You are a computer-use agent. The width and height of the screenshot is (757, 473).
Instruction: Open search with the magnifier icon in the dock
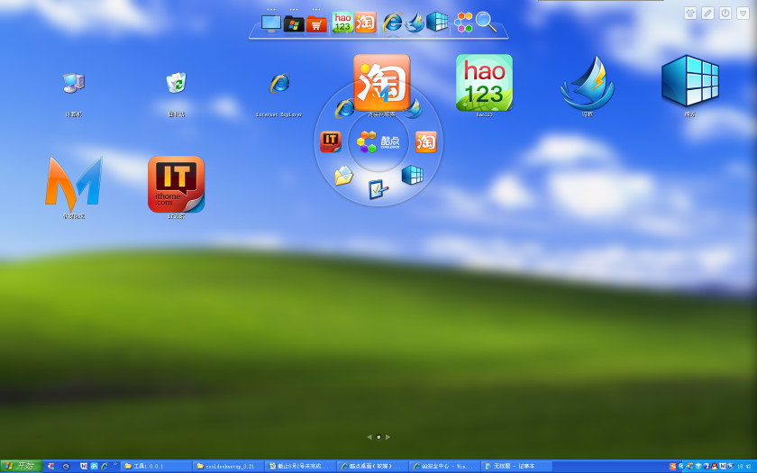tap(485, 23)
